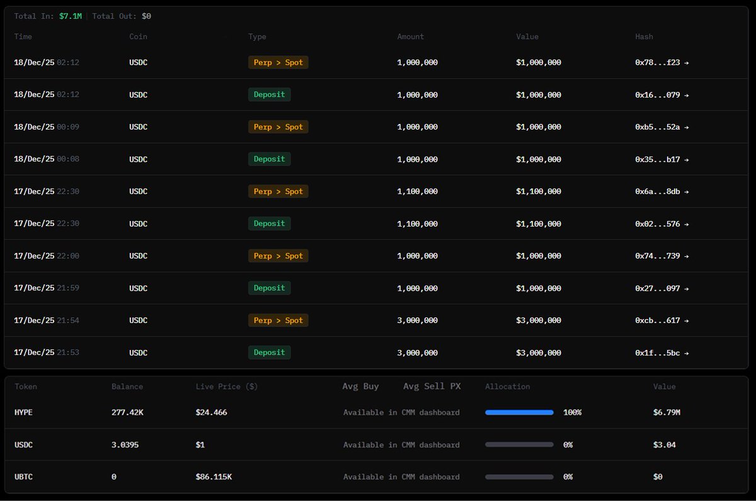This screenshot has width=756, height=501.
Task: Click arrow icon beside hash 0x27...097
Action: pyautogui.click(x=686, y=288)
